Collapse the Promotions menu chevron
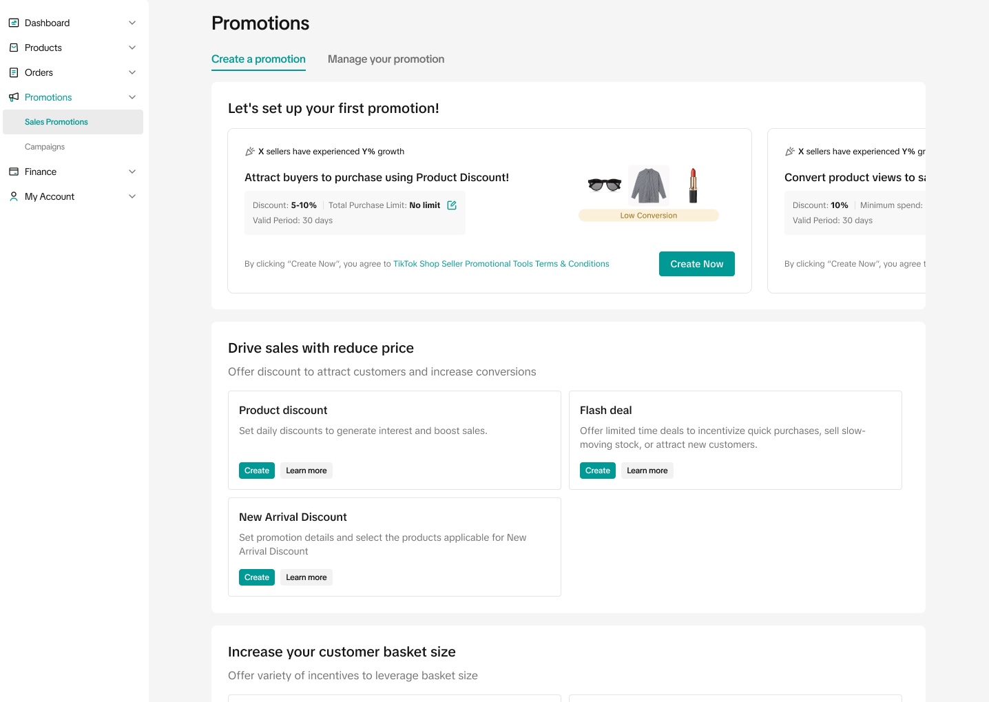Viewport: 989px width, 702px height. (x=132, y=97)
